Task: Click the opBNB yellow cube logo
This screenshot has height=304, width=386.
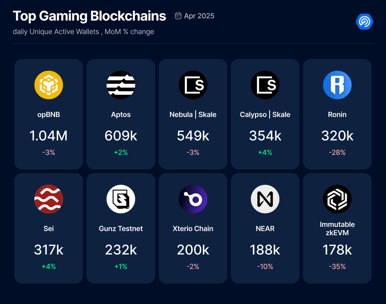Action: (x=49, y=85)
